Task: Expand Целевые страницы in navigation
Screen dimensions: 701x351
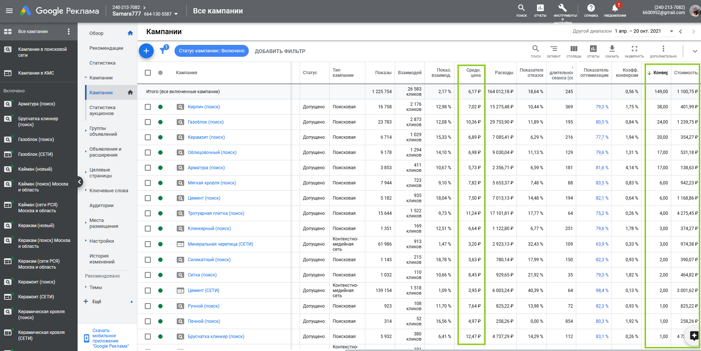Action: (x=86, y=171)
